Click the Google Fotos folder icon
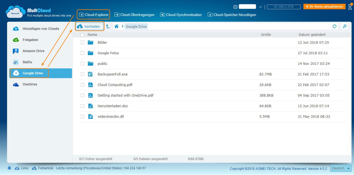 [91, 53]
